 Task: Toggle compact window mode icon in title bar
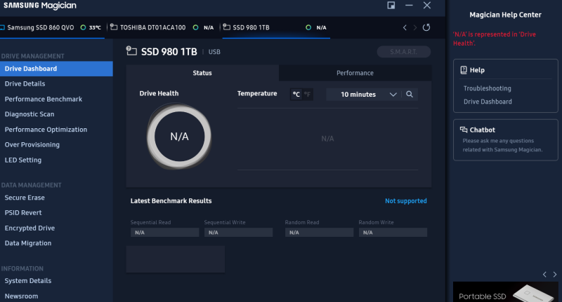(x=391, y=6)
